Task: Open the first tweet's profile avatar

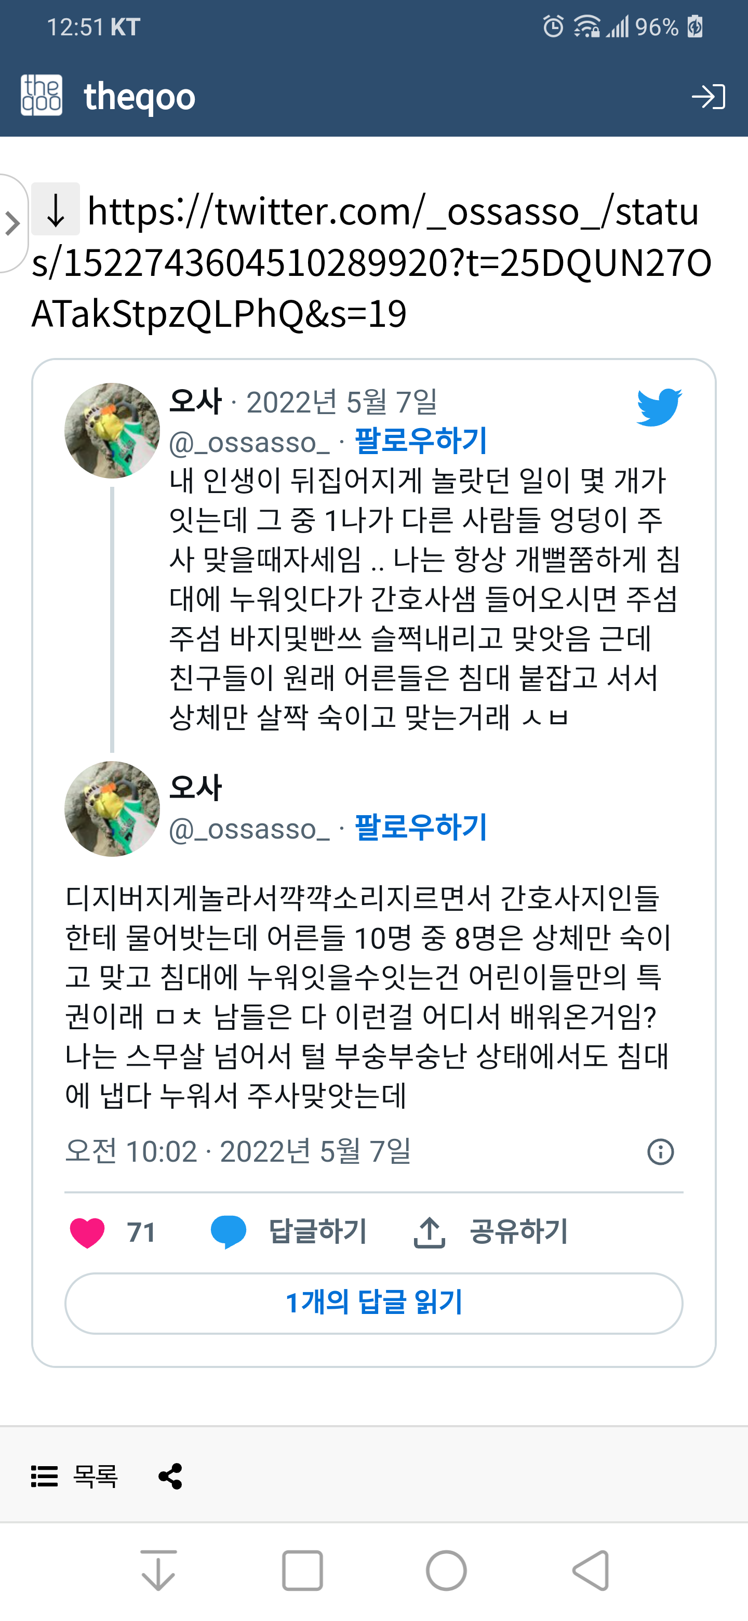Action: coord(112,431)
